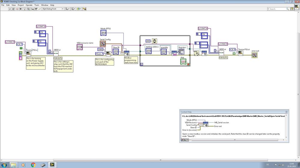The width and height of the screenshot is (300, 168).
Task: Click the left green True boolean constant
Action: 21,48
